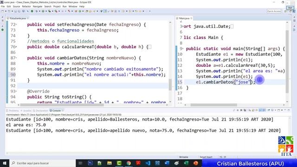This screenshot has height=167, width=297.
Task: Open the Help menu
Action: (x=82, y=6)
